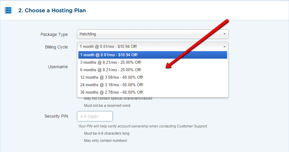Click the Package Type label
Viewport: 289px width, 152px height.
click(x=54, y=34)
